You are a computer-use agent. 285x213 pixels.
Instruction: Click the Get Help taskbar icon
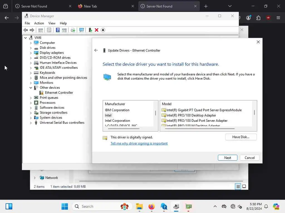pyautogui.click(x=164, y=206)
